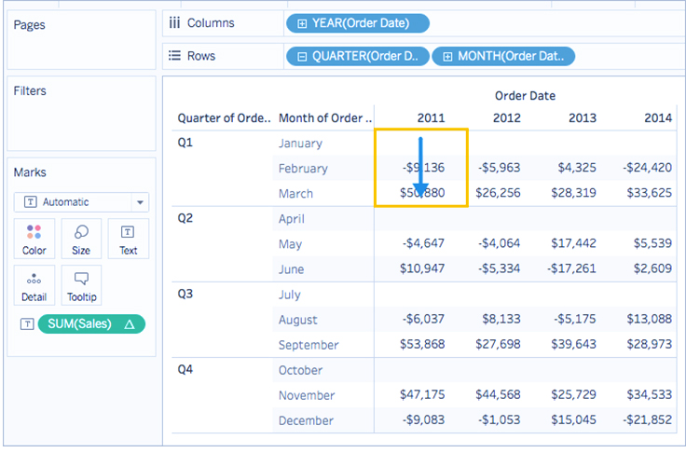Click the $44,568 cell
Viewport: 686px width, 453px height.
click(498, 395)
